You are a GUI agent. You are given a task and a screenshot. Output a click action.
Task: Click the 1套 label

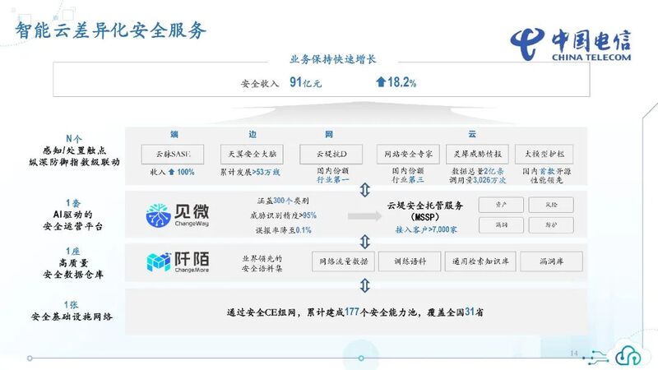(x=73, y=203)
